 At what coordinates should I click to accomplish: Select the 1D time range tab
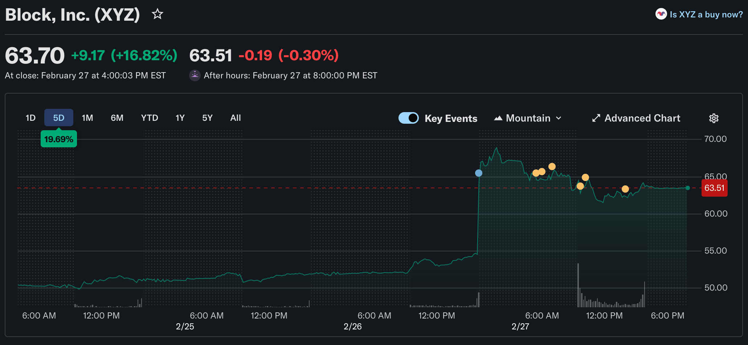click(x=30, y=118)
